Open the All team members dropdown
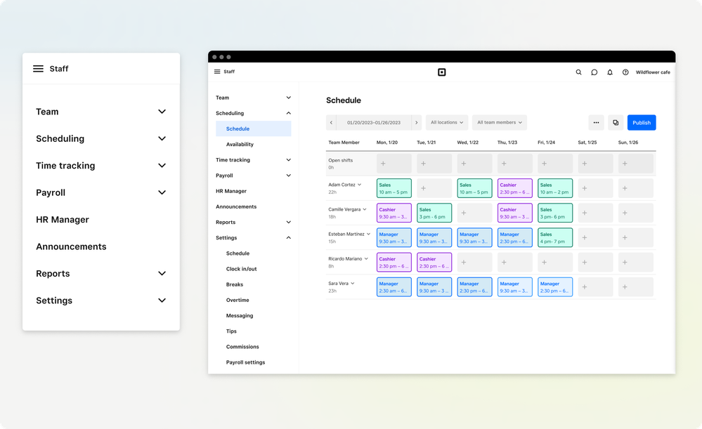This screenshot has width=702, height=429. [x=500, y=122]
